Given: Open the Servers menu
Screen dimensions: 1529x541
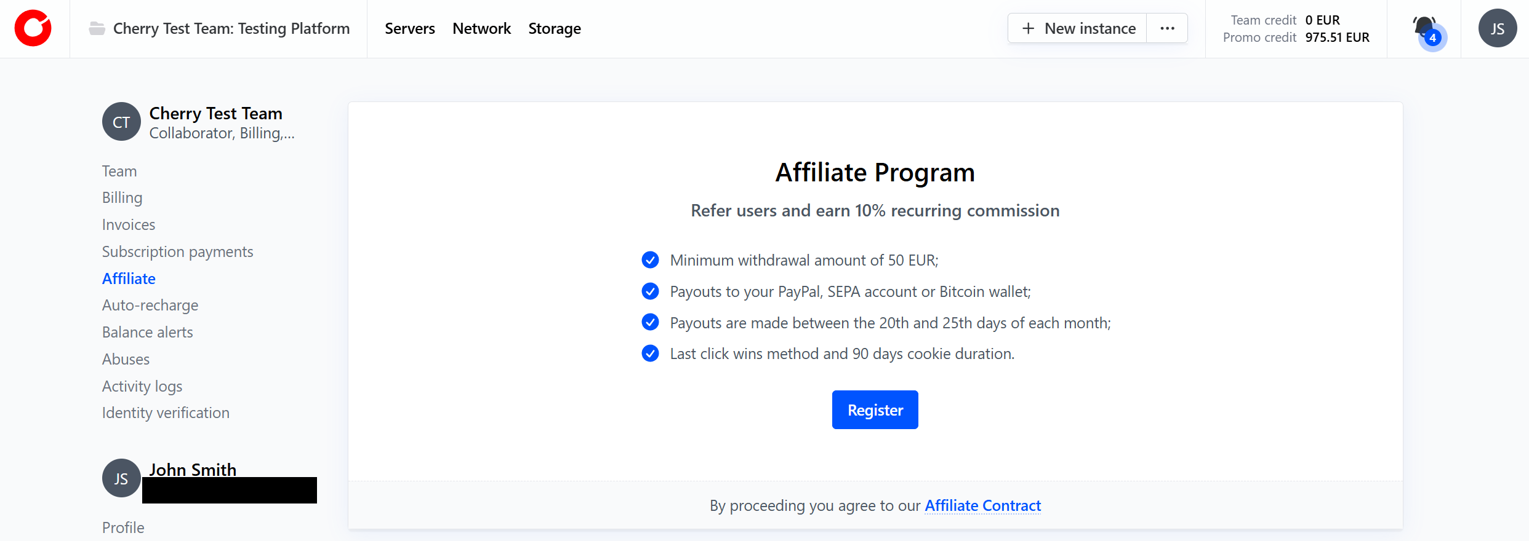Looking at the screenshot, I should pyautogui.click(x=409, y=28).
